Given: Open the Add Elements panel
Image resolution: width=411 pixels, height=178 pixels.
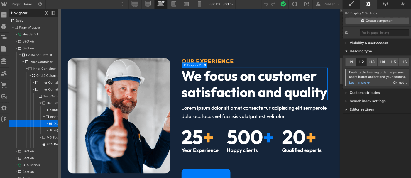Looking at the screenshot, I should click(4, 15).
